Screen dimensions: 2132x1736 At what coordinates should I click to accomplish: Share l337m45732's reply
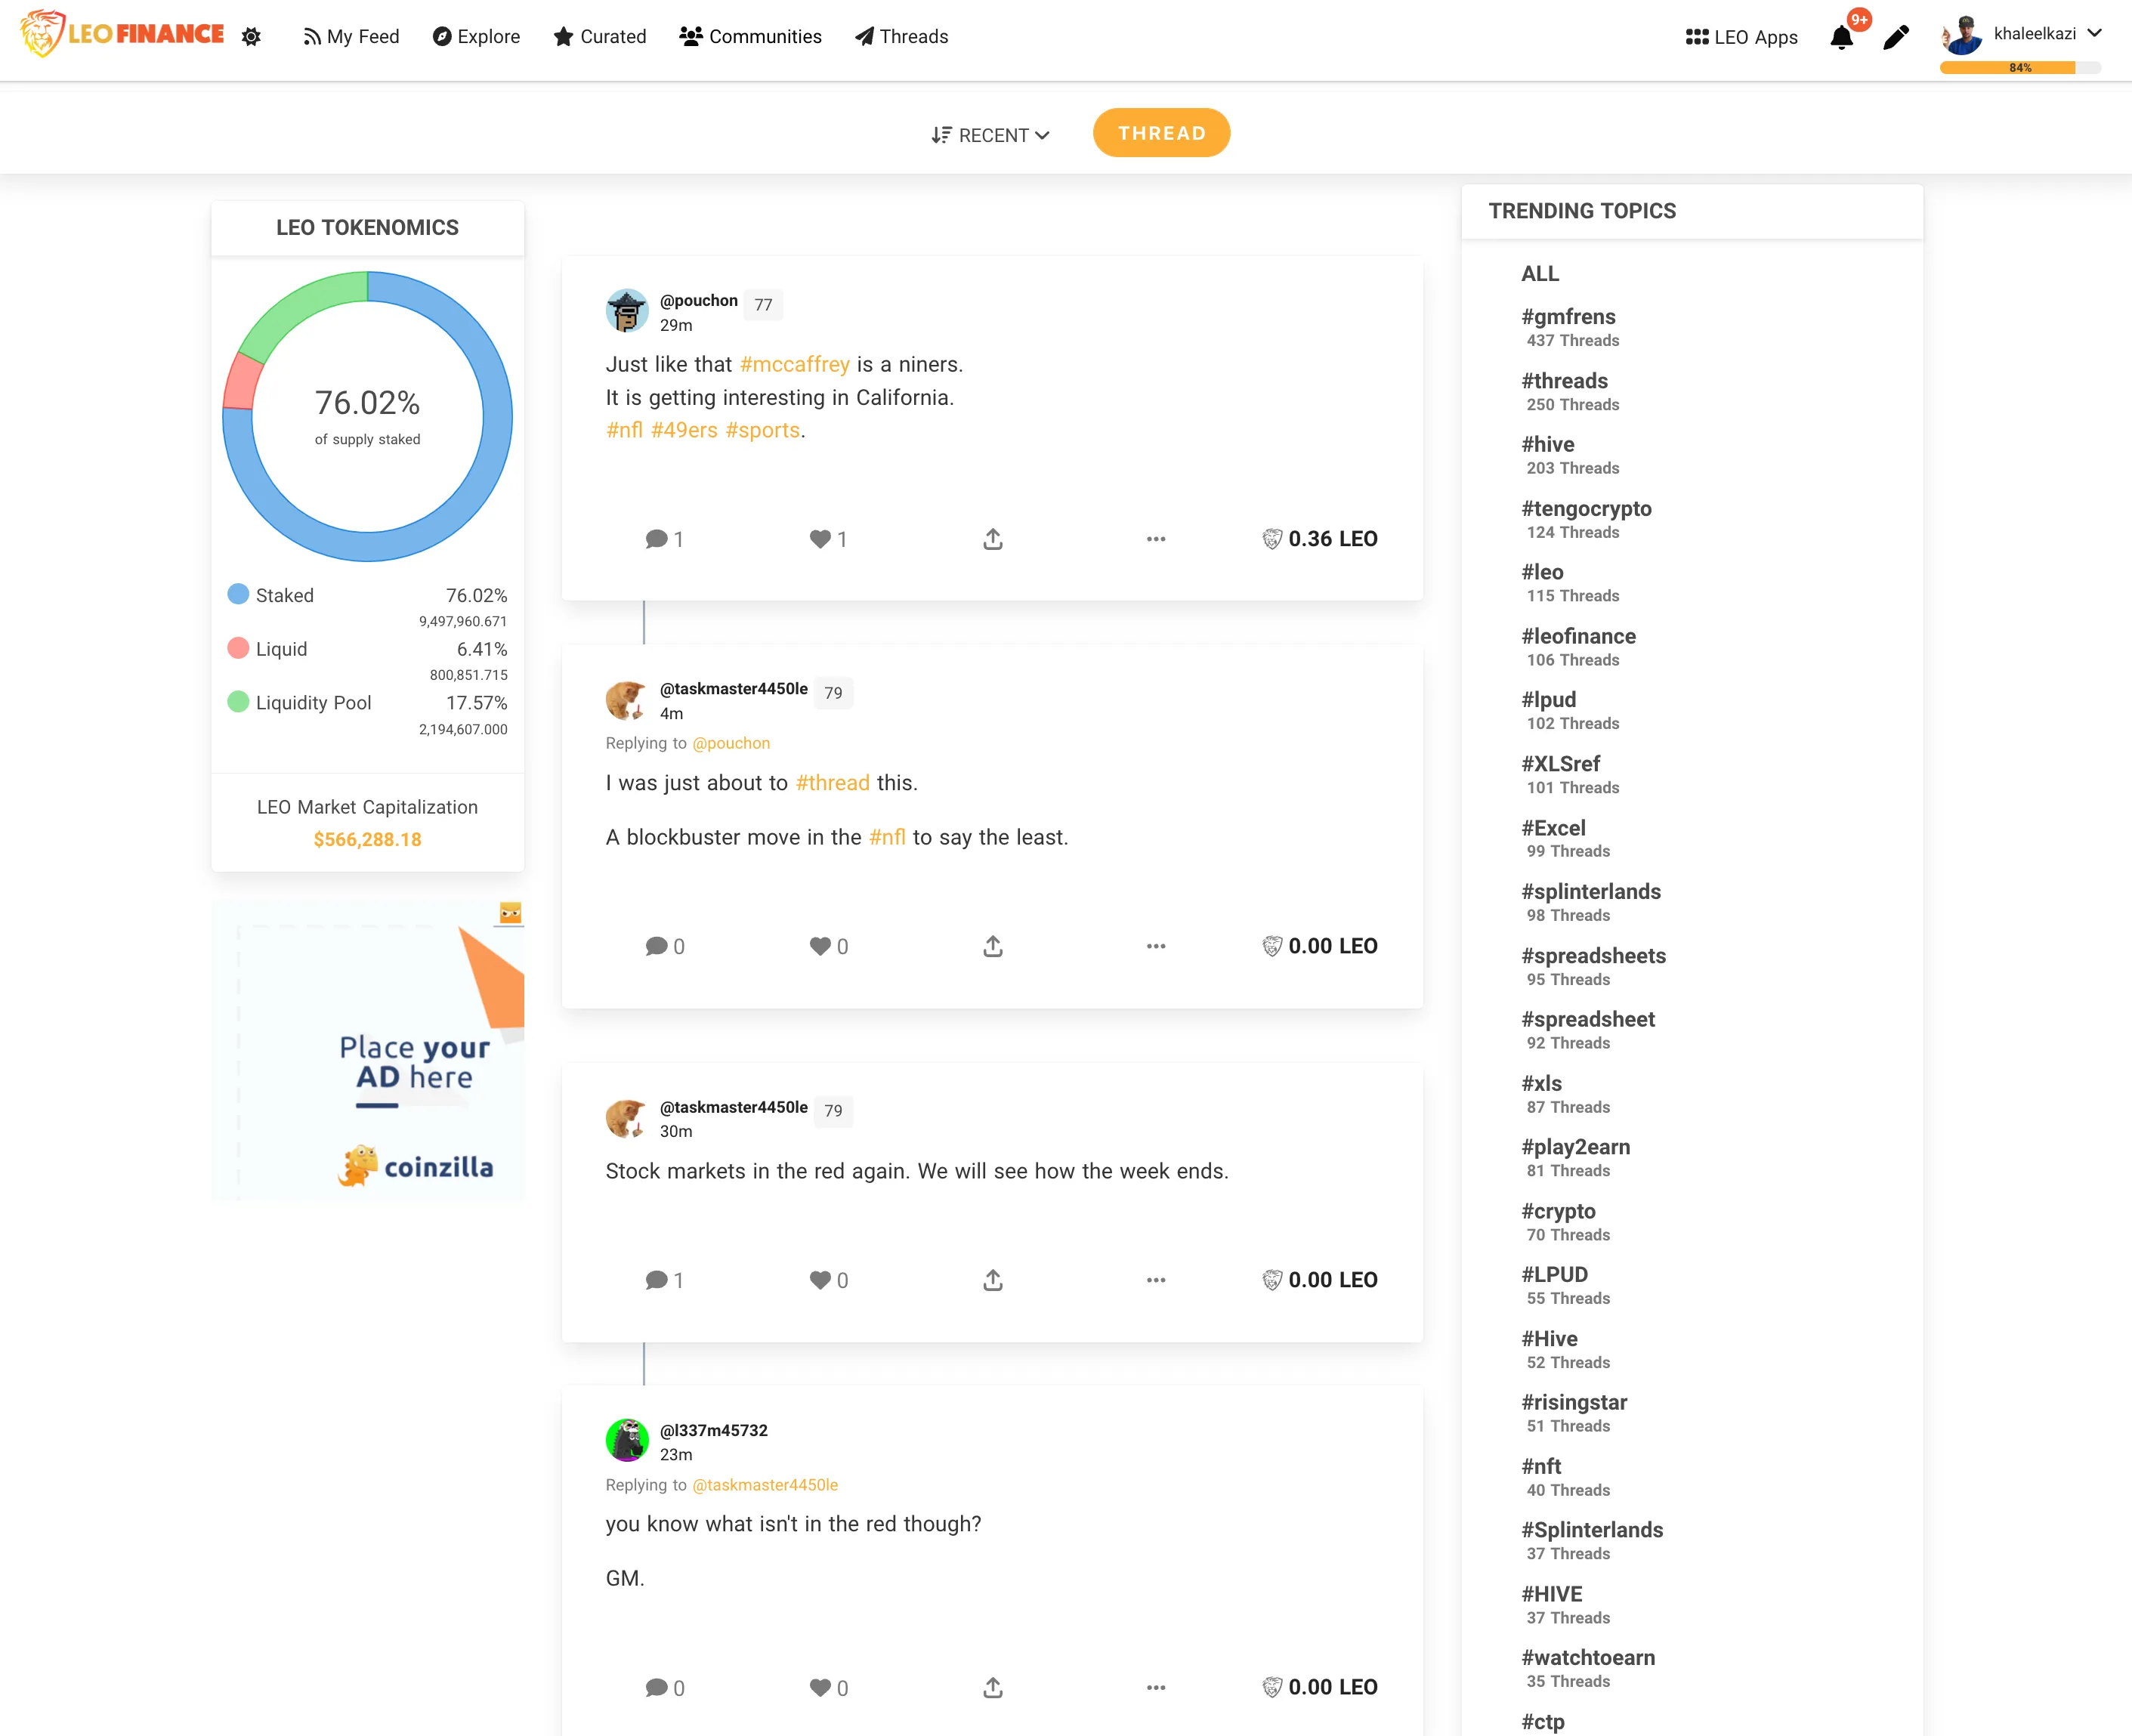[x=992, y=1688]
